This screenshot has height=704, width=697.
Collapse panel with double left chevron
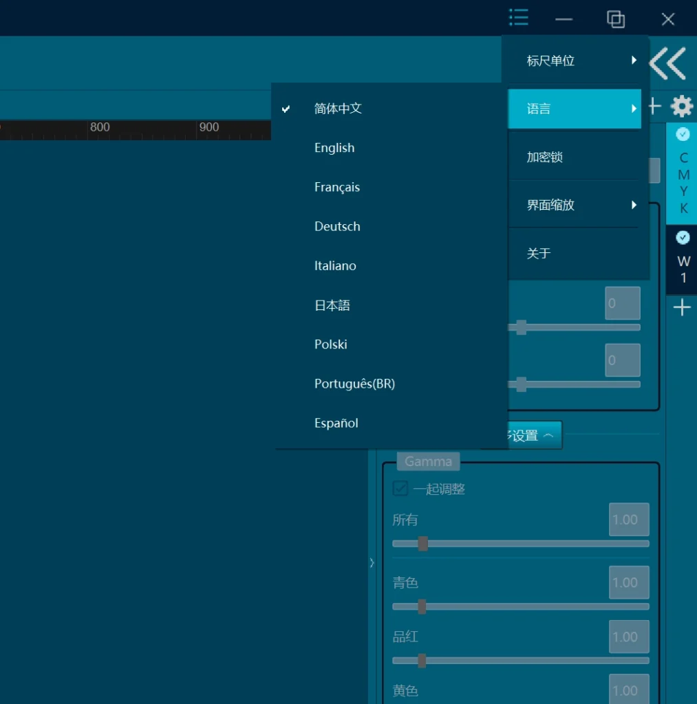click(x=668, y=63)
